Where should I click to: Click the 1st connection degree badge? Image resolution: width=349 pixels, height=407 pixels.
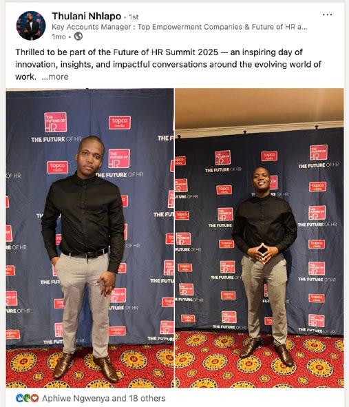point(134,17)
